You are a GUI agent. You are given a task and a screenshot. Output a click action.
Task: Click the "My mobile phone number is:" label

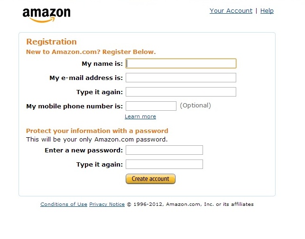[74, 106]
